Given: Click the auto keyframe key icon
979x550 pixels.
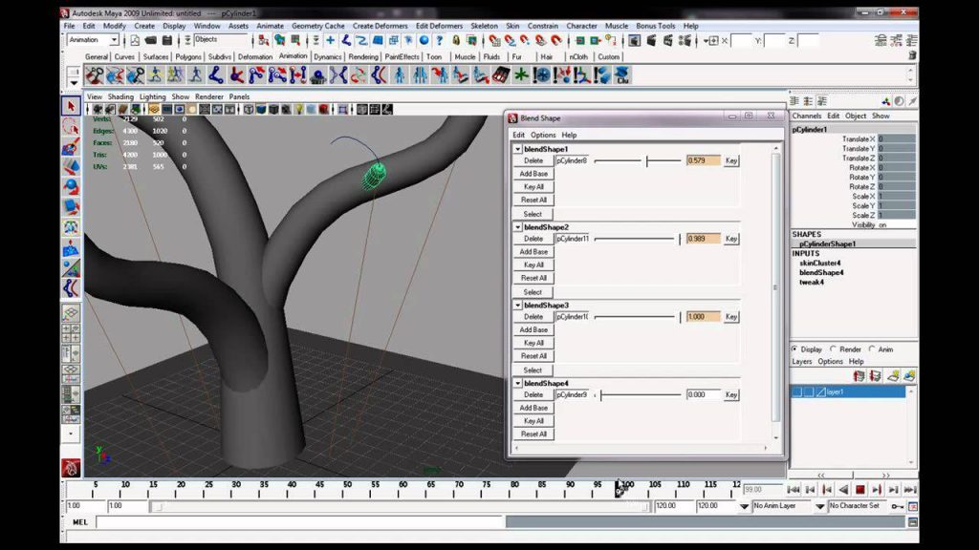Looking at the screenshot, I should (897, 506).
